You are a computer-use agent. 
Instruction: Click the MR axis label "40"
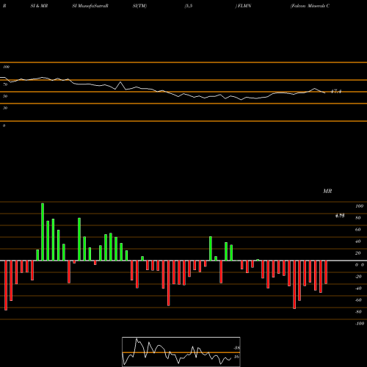(x=358, y=241)
